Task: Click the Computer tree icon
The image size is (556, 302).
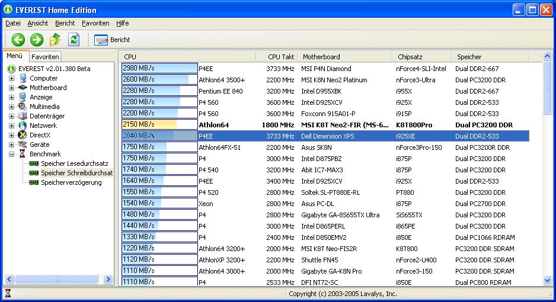Action: (x=23, y=78)
